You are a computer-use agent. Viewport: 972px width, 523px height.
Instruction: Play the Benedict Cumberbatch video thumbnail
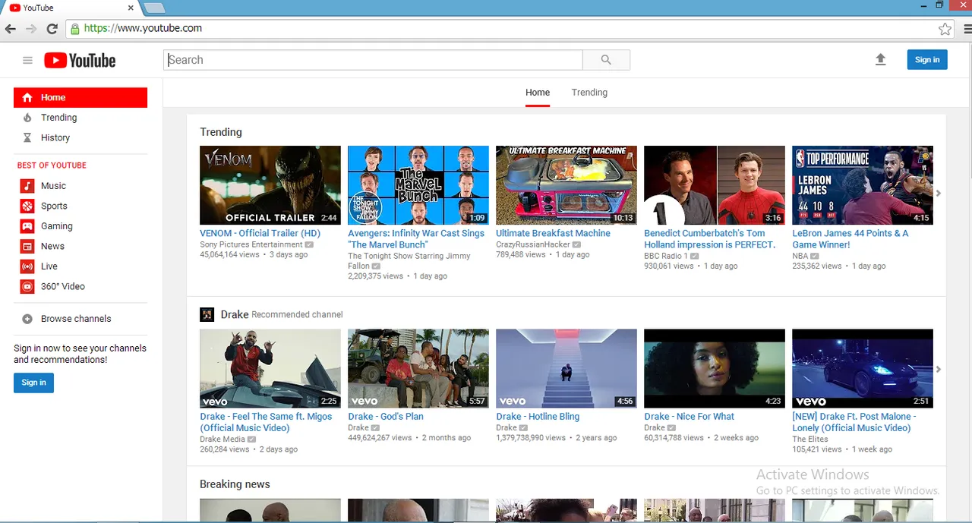coord(715,185)
